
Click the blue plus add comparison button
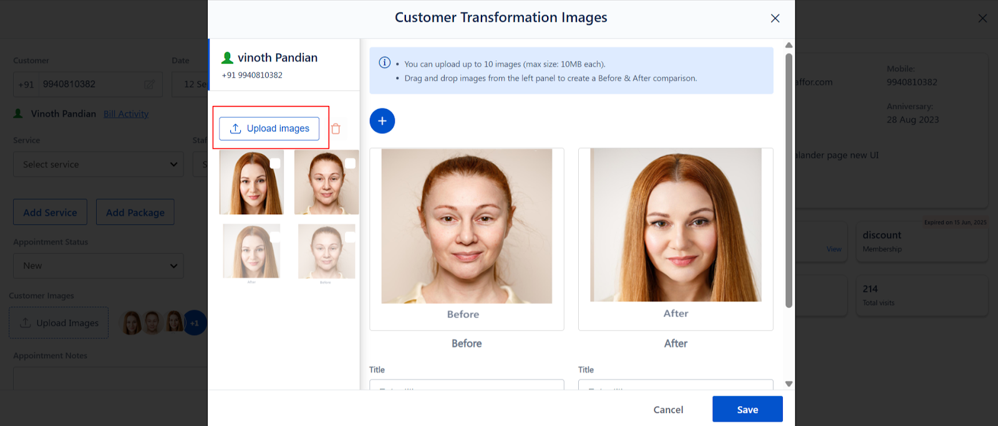(382, 121)
